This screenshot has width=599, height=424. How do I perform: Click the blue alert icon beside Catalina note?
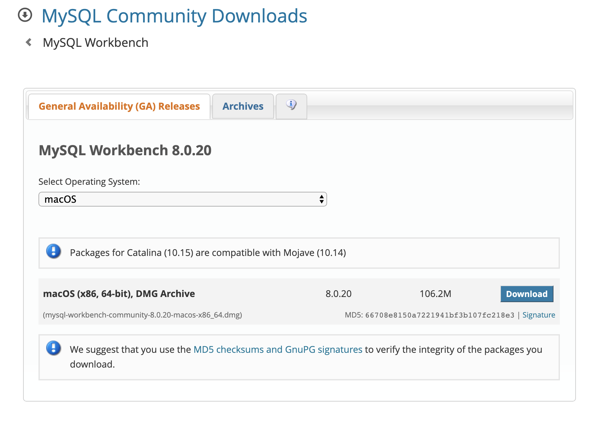54,251
